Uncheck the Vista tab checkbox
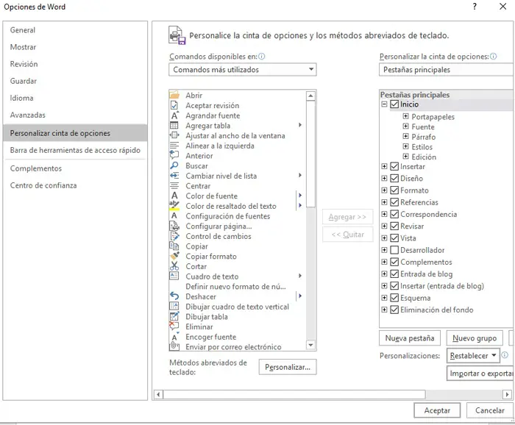Image resolution: width=515 pixels, height=425 pixels. [394, 238]
